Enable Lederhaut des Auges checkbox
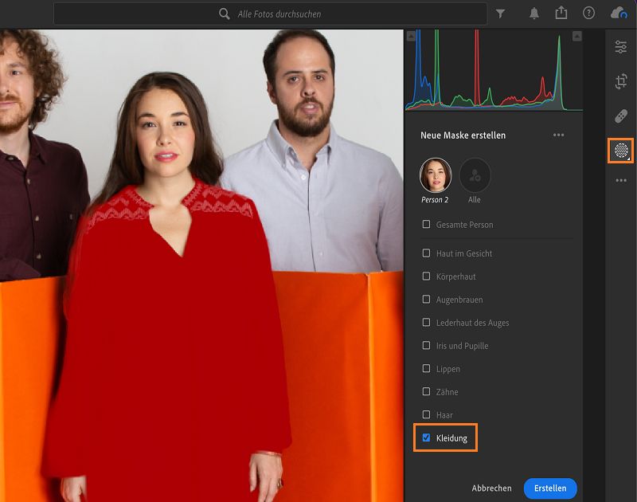 click(426, 323)
